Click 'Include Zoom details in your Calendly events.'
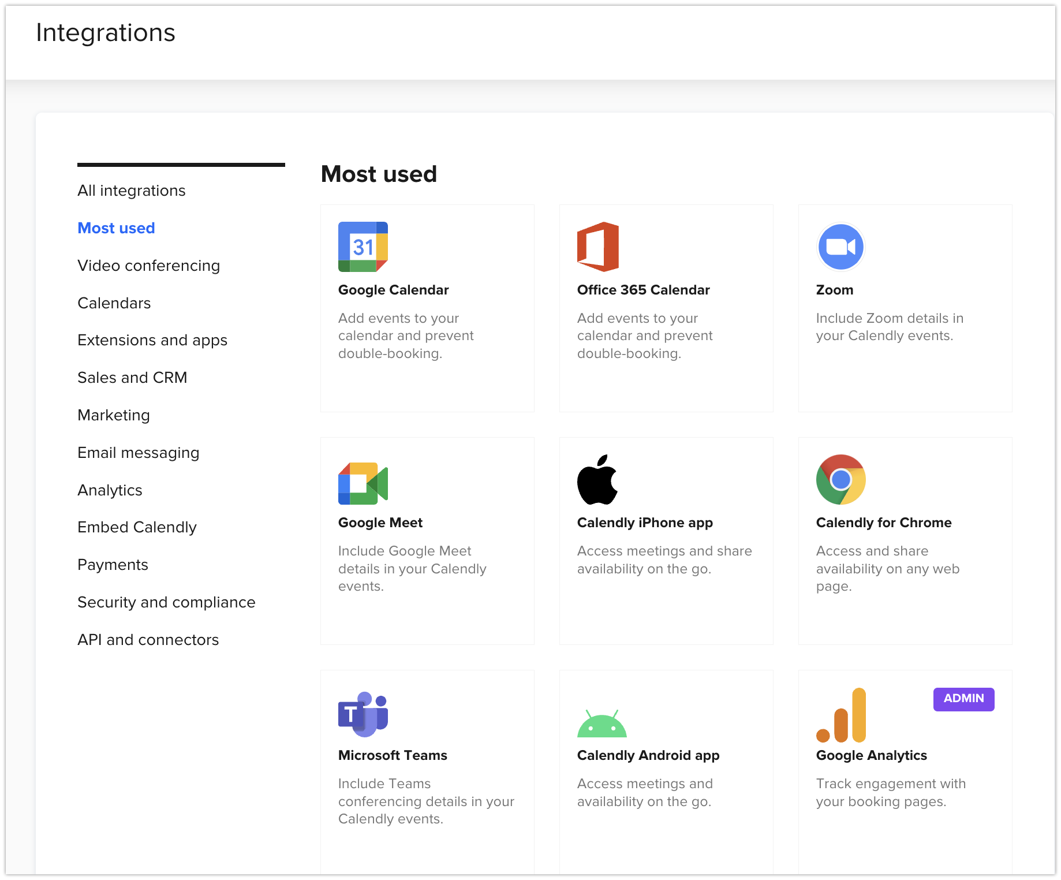The width and height of the screenshot is (1061, 880). pos(890,327)
